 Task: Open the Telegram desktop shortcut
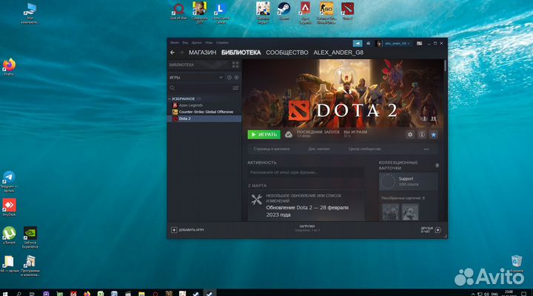(x=9, y=181)
